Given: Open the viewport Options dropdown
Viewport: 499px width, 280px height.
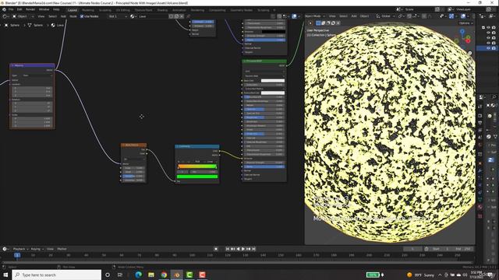Looking at the screenshot, I should pos(465,23).
